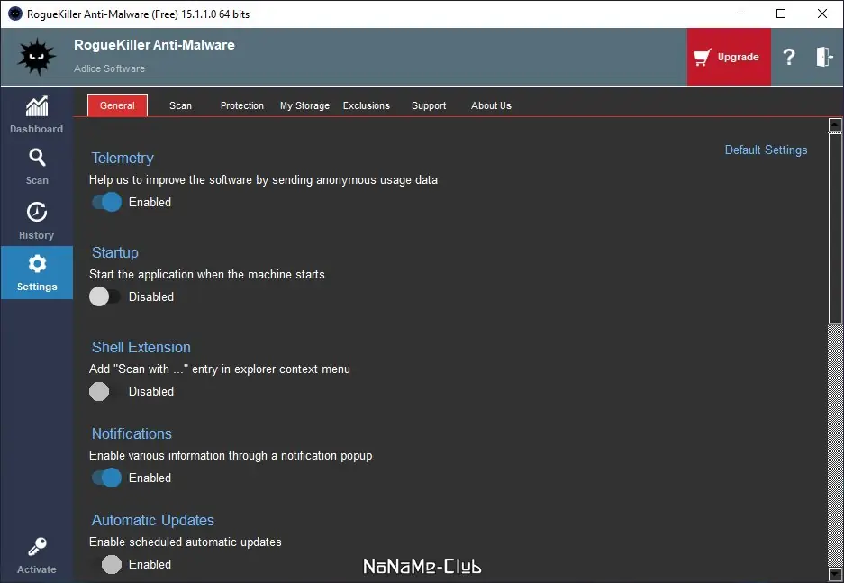Maximize the RogueKiller window
Viewport: 844px width, 583px height.
tap(781, 14)
